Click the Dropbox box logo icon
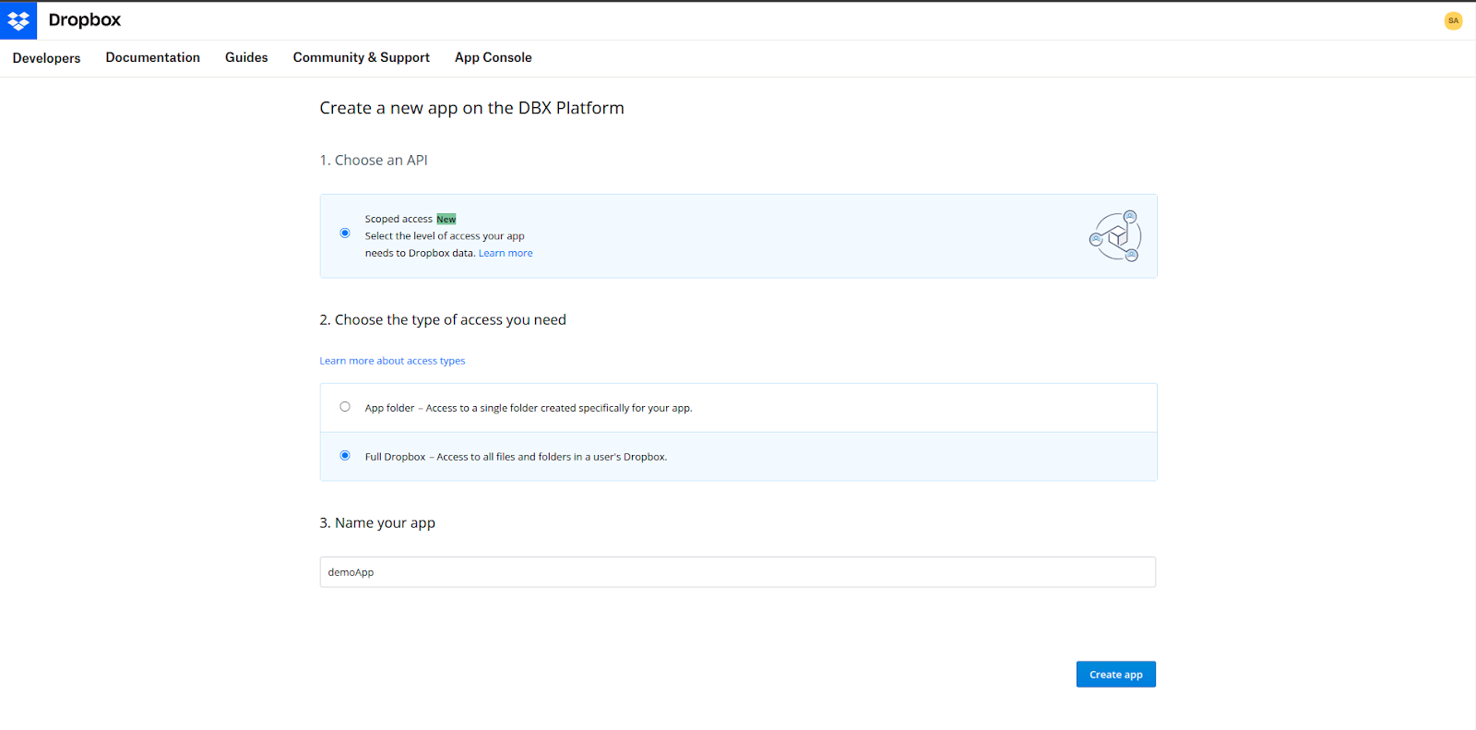This screenshot has height=730, width=1476. pos(18,20)
